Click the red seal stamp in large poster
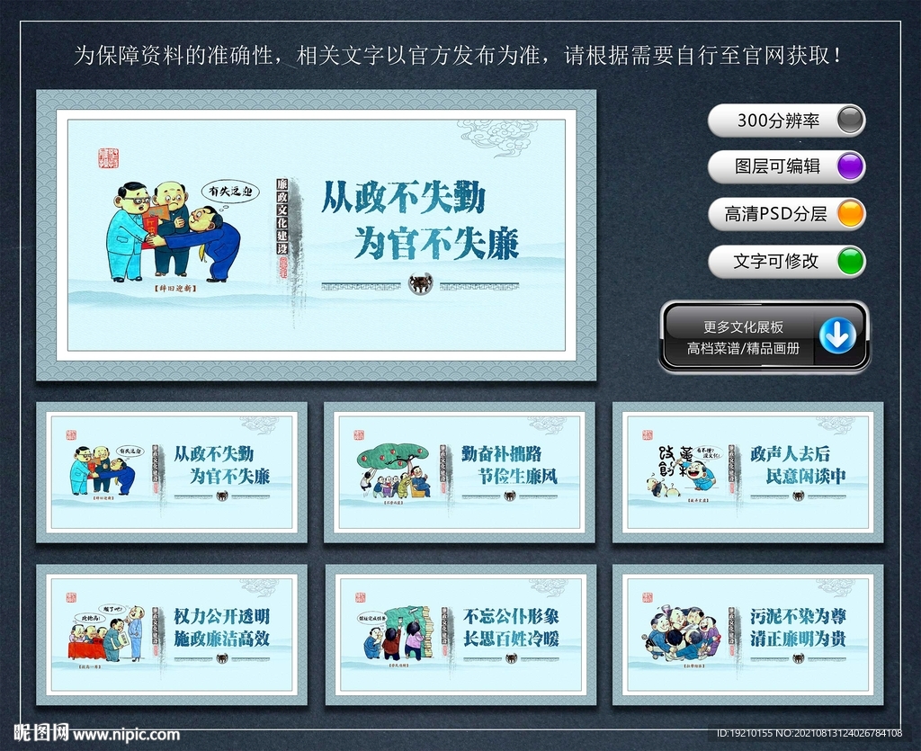 (x=109, y=158)
